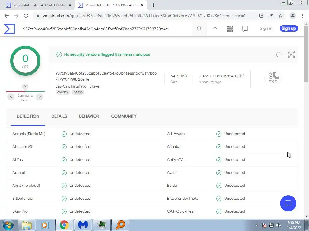The width and height of the screenshot is (309, 231).
Task: Select the DETECTION tab
Action: click(x=28, y=116)
